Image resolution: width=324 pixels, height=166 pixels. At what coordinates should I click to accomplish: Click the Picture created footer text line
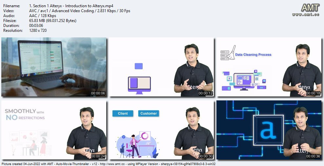click(109, 164)
